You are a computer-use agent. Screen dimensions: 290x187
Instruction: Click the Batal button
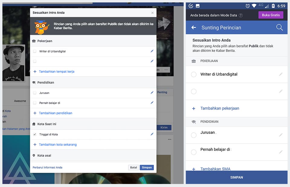pos(134,168)
